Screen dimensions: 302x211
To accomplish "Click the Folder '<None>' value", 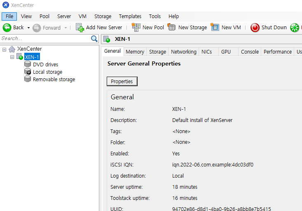I will [181, 142].
